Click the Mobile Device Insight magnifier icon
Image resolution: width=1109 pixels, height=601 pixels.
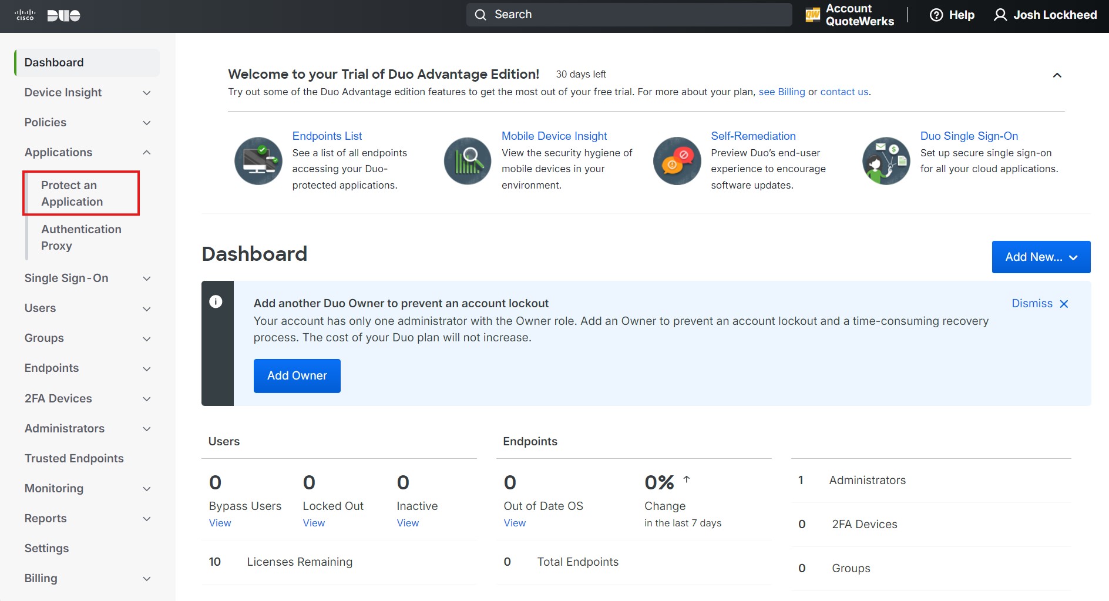click(468, 160)
